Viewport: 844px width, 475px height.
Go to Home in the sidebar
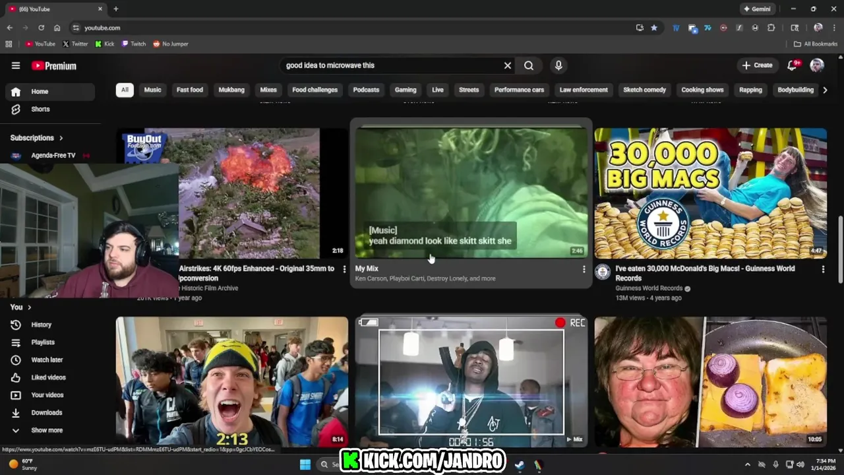[x=51, y=92]
